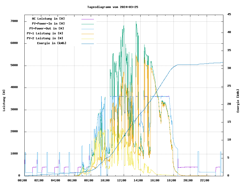Click the yellow PV-2 Leistung legend line sample
The image size is (249, 186).
tap(87, 38)
